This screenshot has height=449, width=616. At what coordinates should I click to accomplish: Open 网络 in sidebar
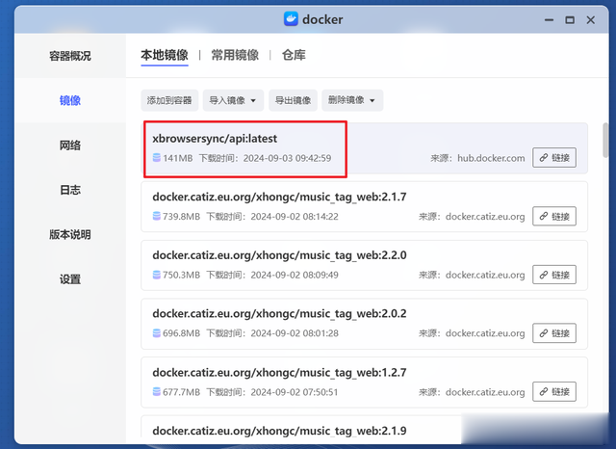tap(70, 145)
